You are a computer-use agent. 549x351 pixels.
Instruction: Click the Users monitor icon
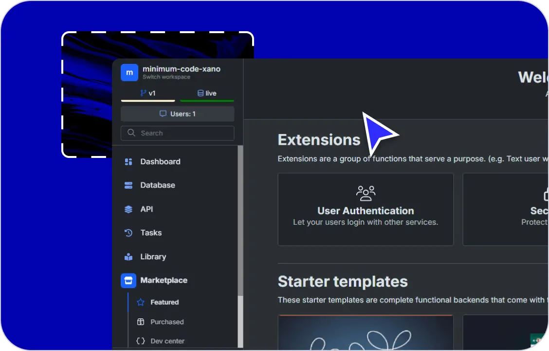[x=163, y=114]
